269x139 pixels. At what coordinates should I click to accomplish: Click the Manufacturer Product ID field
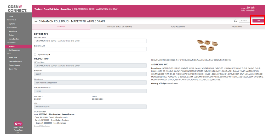[x=90, y=91]
